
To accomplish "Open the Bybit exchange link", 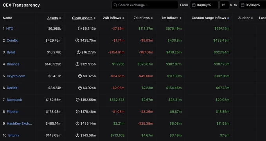I will pyautogui.click(x=11, y=52).
